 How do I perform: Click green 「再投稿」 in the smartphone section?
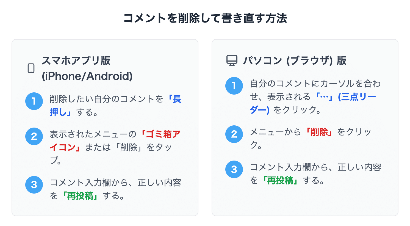coord(80,196)
